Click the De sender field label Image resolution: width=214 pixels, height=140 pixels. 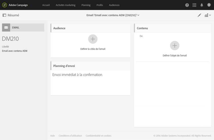141,36
